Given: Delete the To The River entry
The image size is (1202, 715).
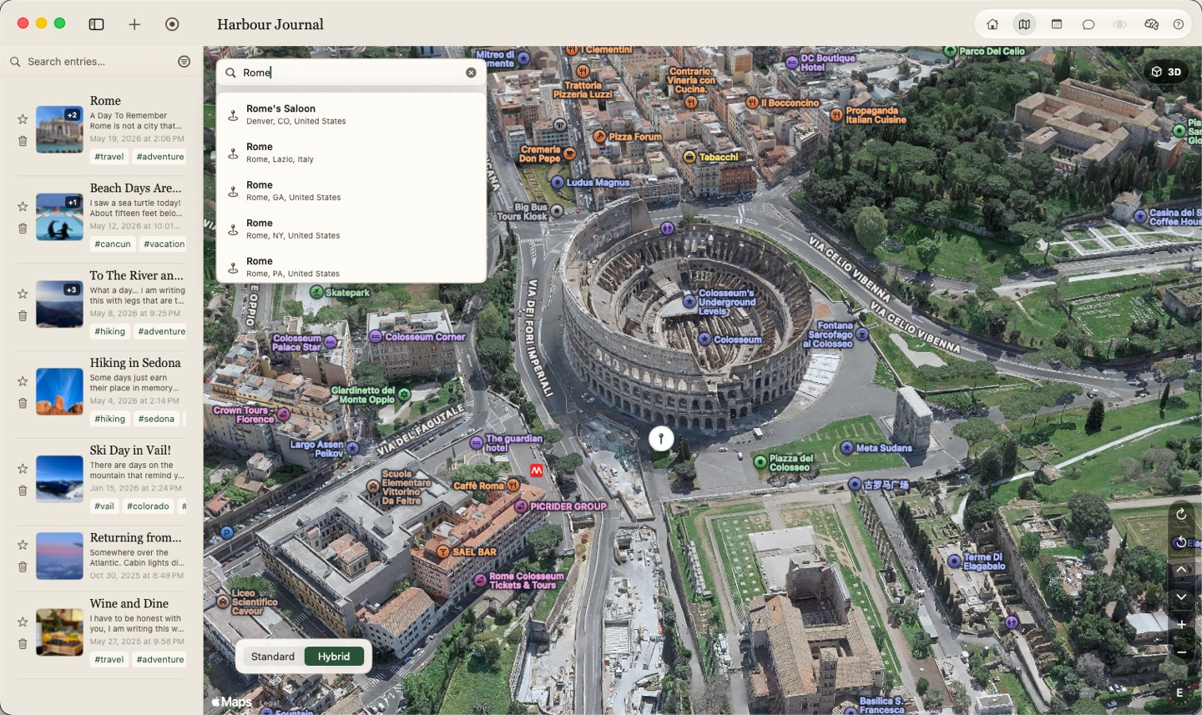Looking at the screenshot, I should (x=23, y=315).
